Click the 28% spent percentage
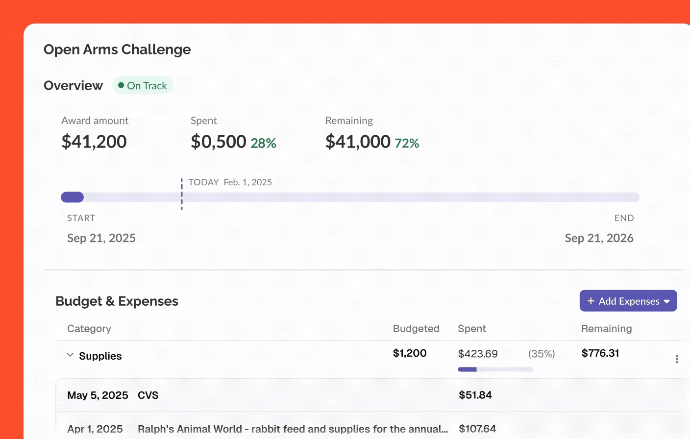The width and height of the screenshot is (690, 439). (264, 143)
